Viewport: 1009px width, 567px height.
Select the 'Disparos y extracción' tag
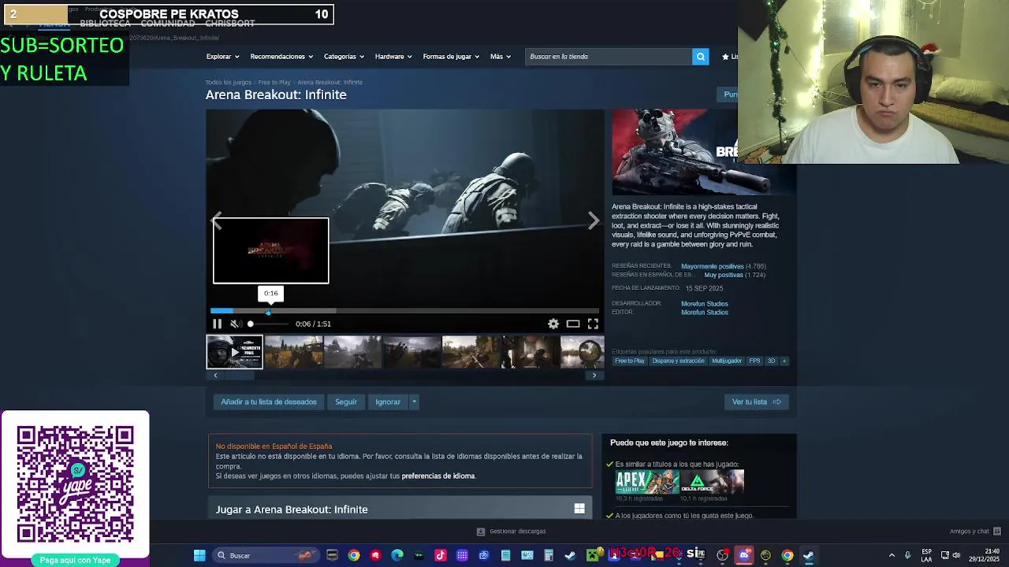point(678,361)
